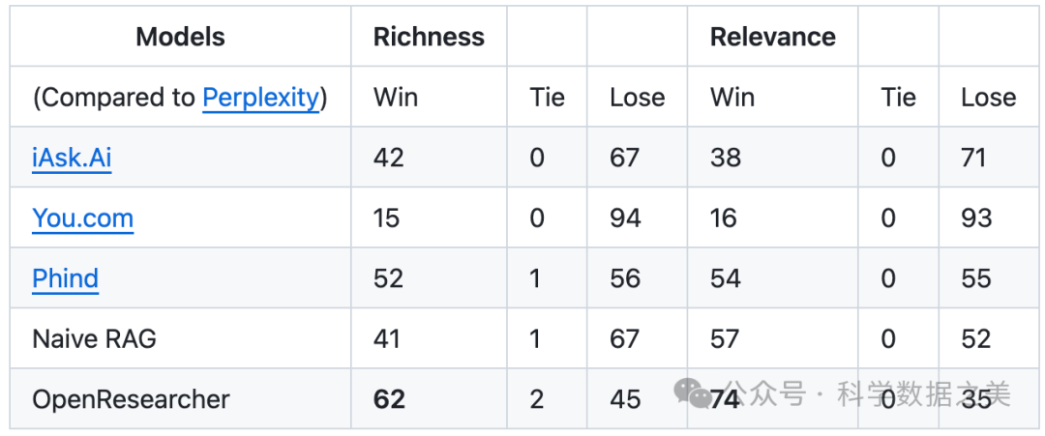Select the Relevance column header
This screenshot has width=1045, height=436.
coord(772,37)
